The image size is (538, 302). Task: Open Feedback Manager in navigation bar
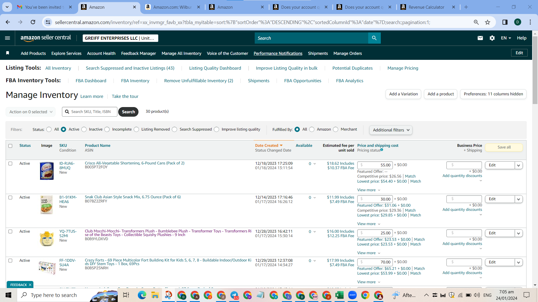(x=138, y=53)
